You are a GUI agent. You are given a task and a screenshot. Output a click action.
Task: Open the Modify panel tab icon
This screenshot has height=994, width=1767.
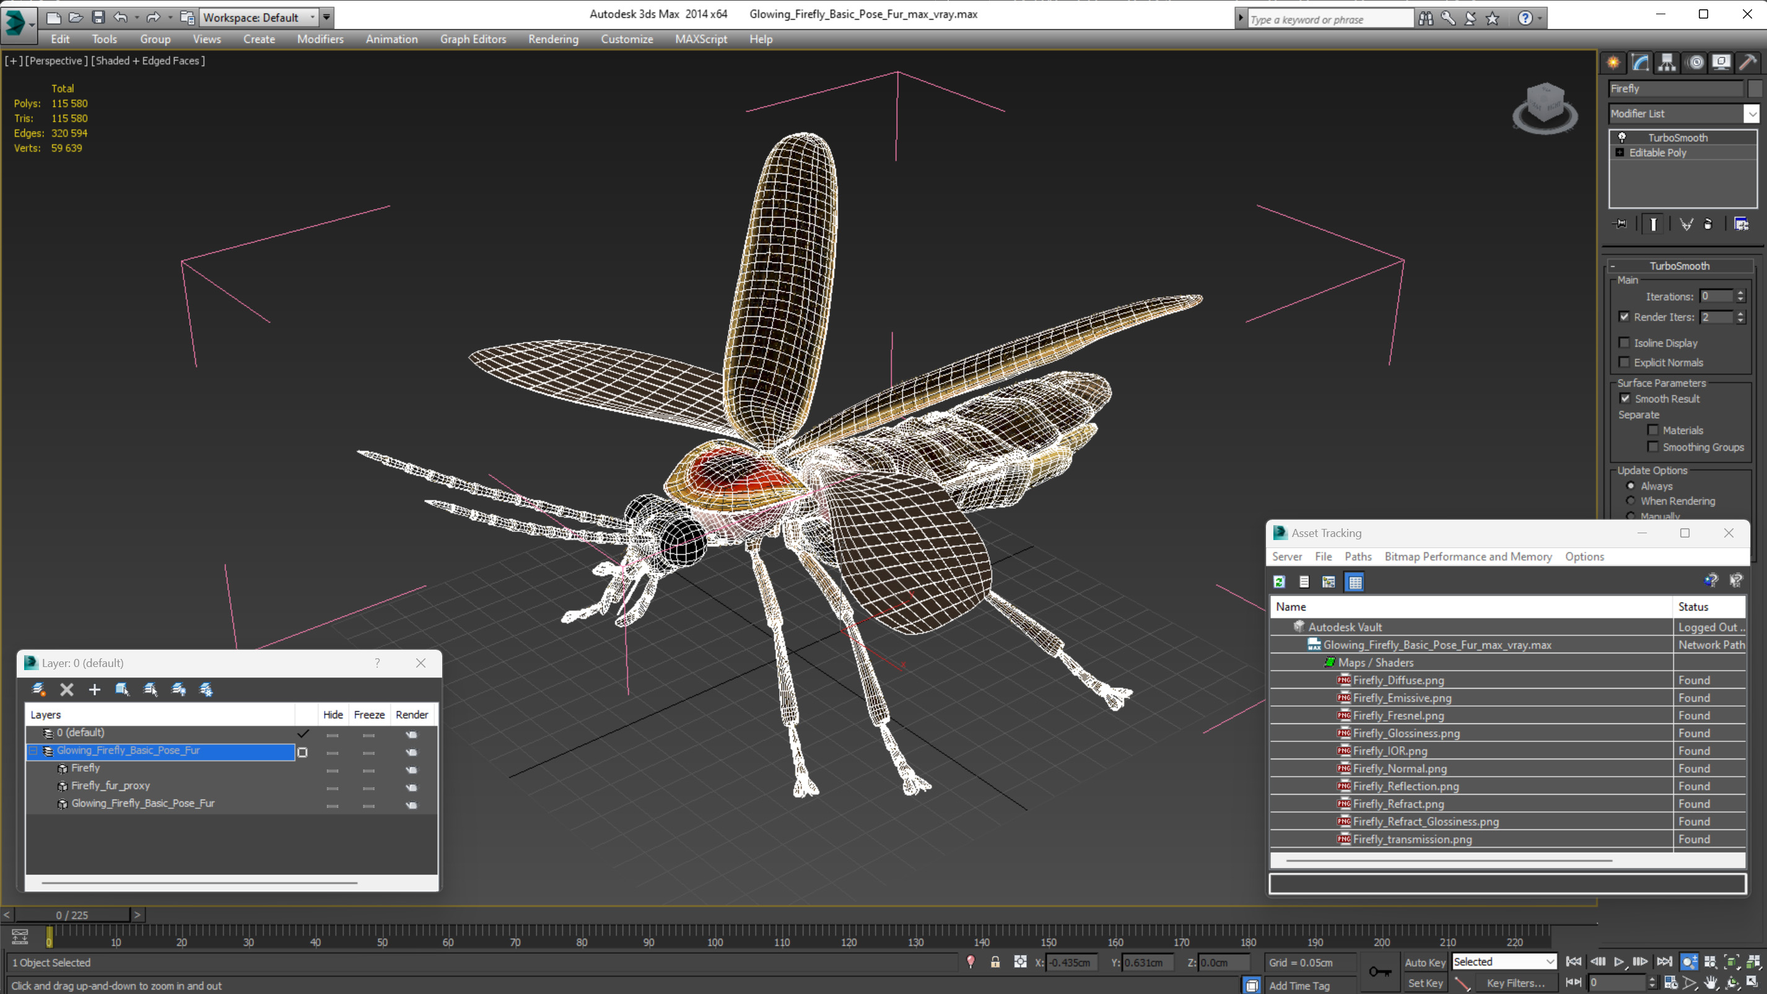click(x=1640, y=63)
